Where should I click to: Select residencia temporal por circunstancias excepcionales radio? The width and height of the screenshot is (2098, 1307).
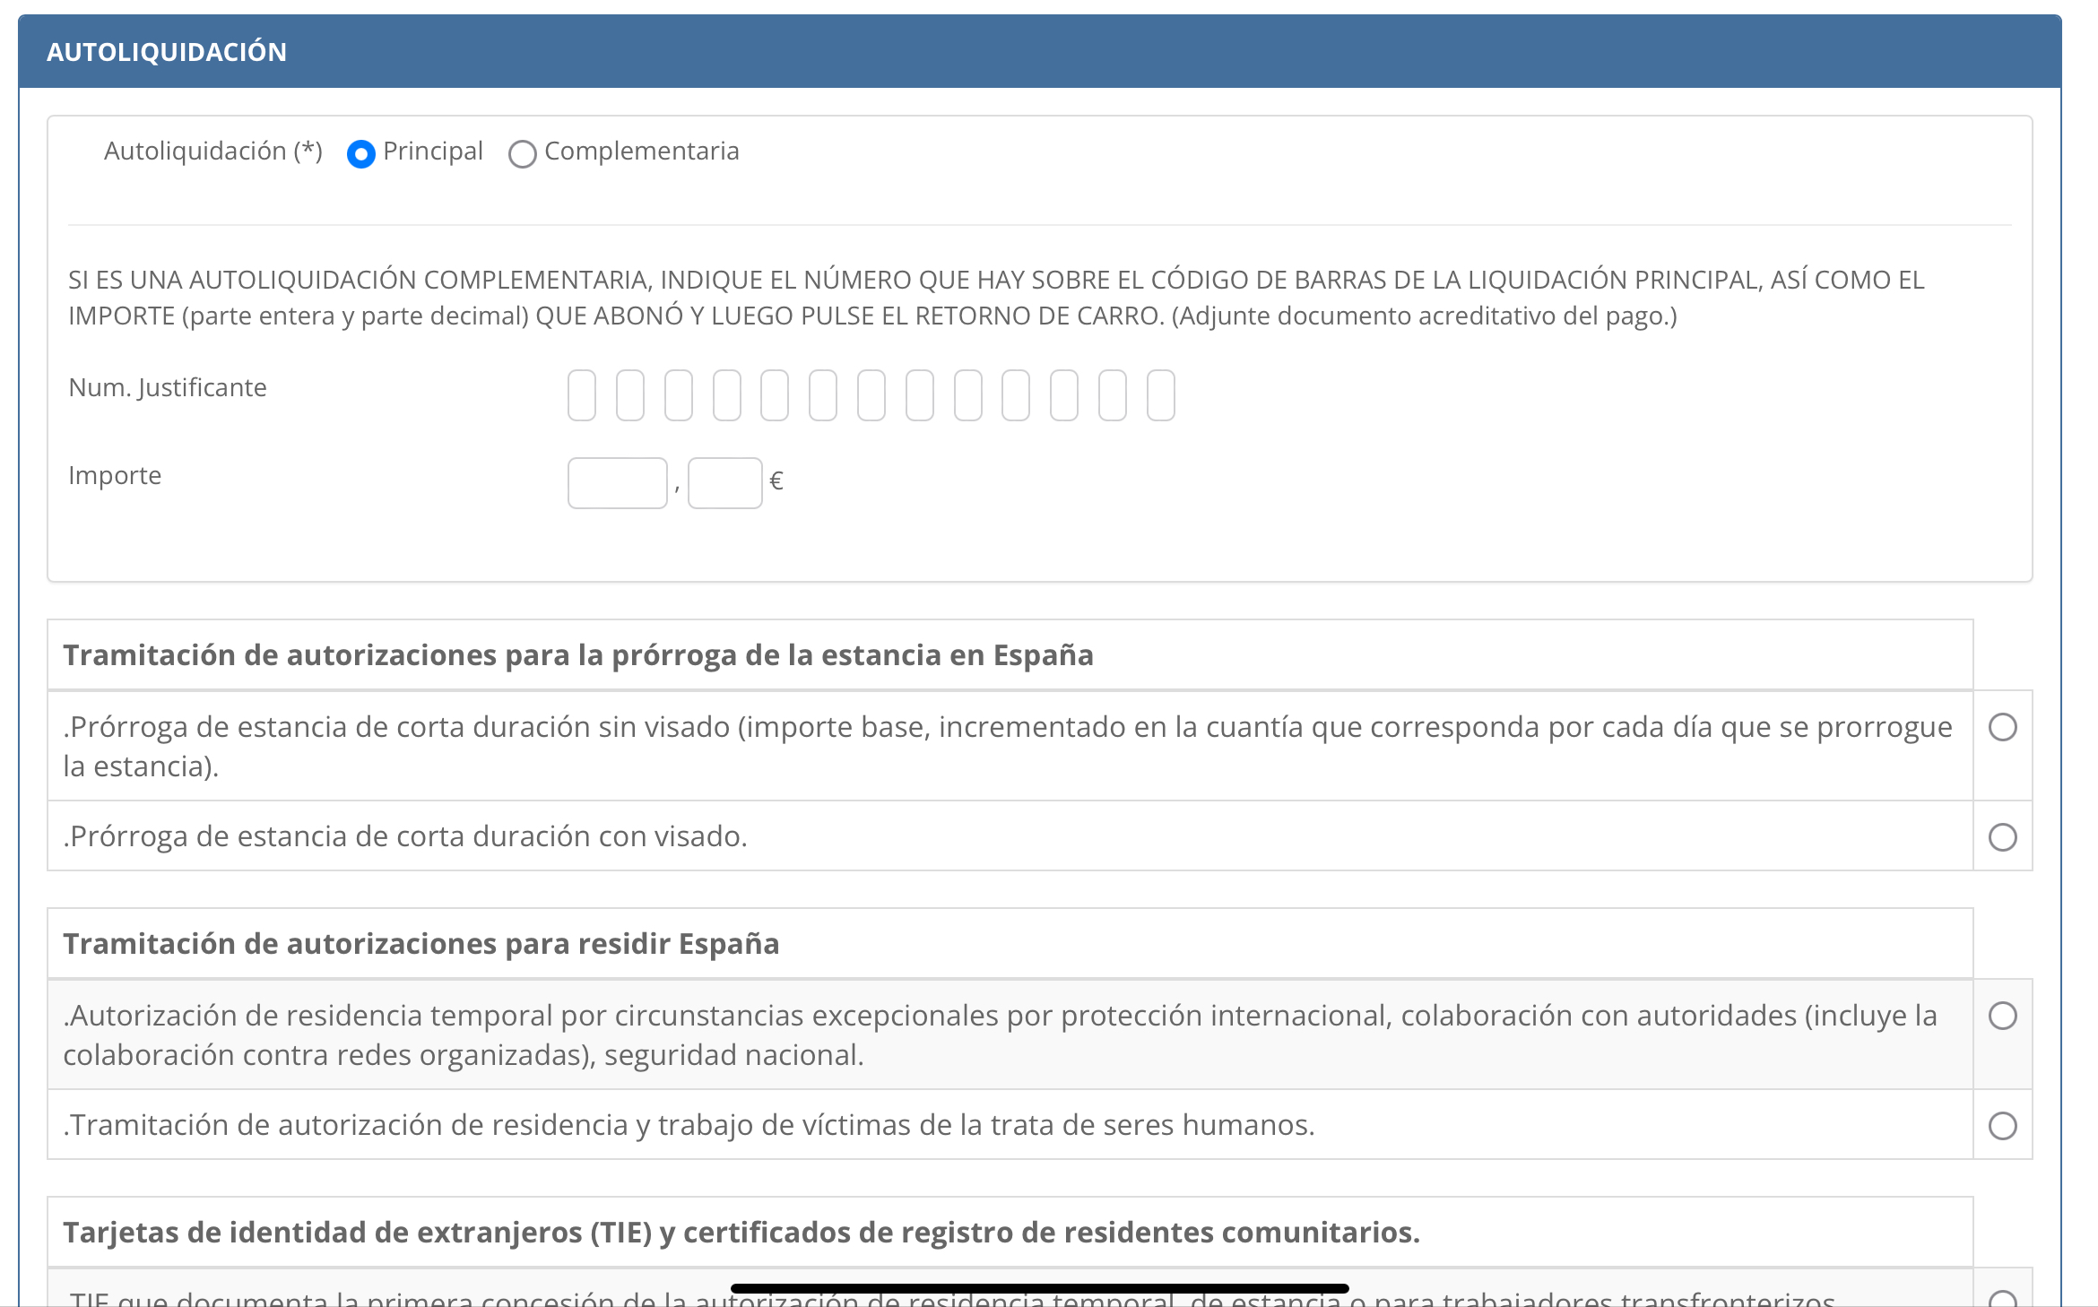(2002, 1016)
